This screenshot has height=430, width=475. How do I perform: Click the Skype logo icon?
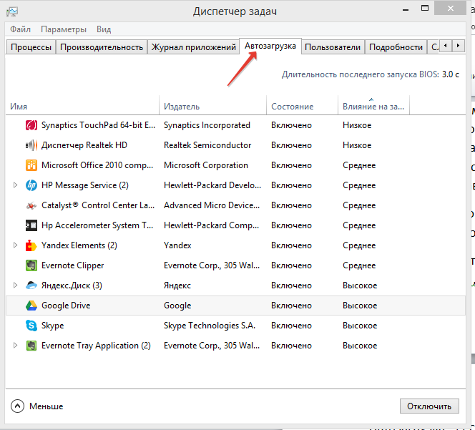(x=31, y=326)
